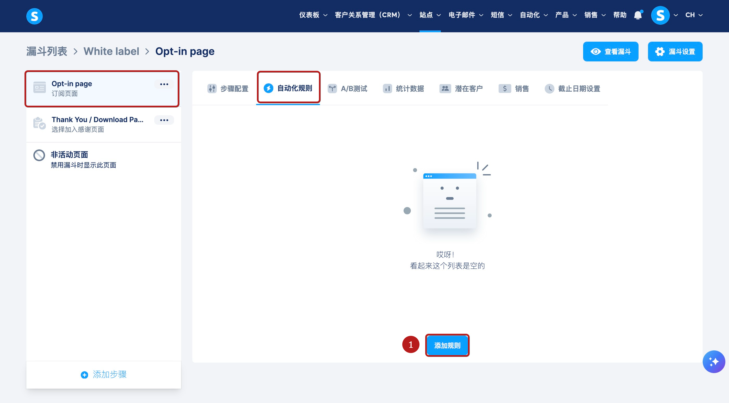This screenshot has width=729, height=403.
Task: Click the user avatar in the header
Action: point(660,15)
